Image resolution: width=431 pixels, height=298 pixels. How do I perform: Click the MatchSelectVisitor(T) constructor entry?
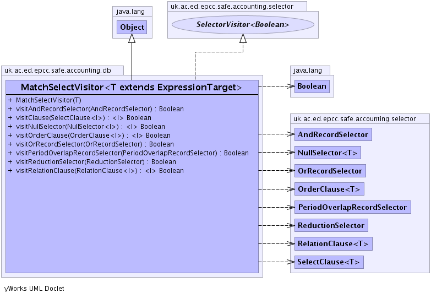[x=45, y=100]
